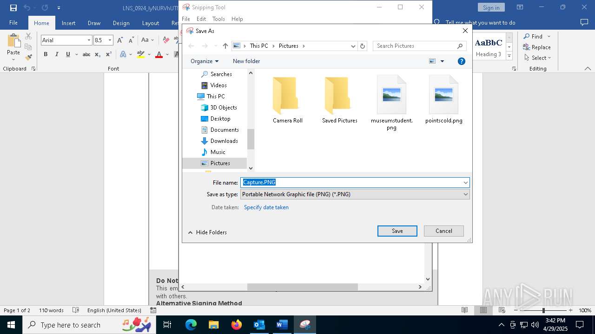This screenshot has height=334, width=595.
Task: Select Documents in navigation tree
Action: (225, 130)
